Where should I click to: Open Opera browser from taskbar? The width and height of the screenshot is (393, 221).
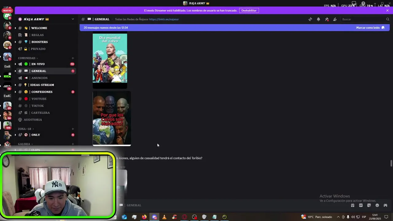(185, 217)
